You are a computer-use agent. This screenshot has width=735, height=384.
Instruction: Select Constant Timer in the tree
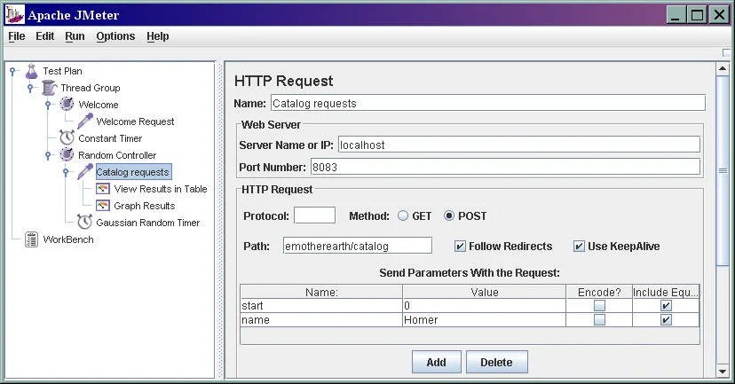click(110, 138)
